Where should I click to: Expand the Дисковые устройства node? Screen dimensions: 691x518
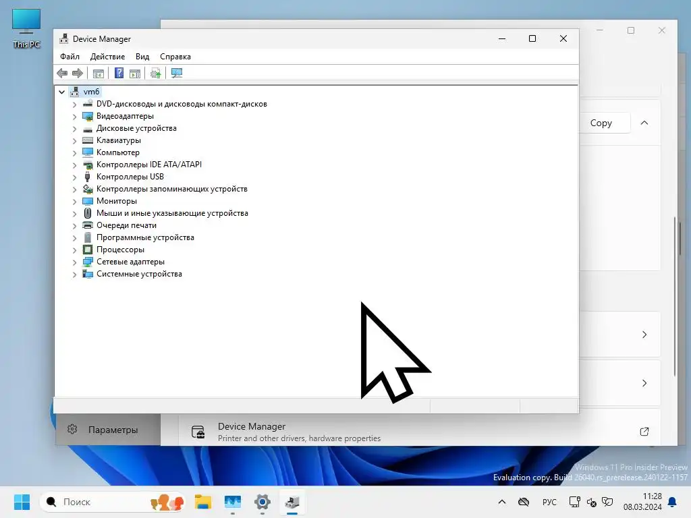[74, 129]
